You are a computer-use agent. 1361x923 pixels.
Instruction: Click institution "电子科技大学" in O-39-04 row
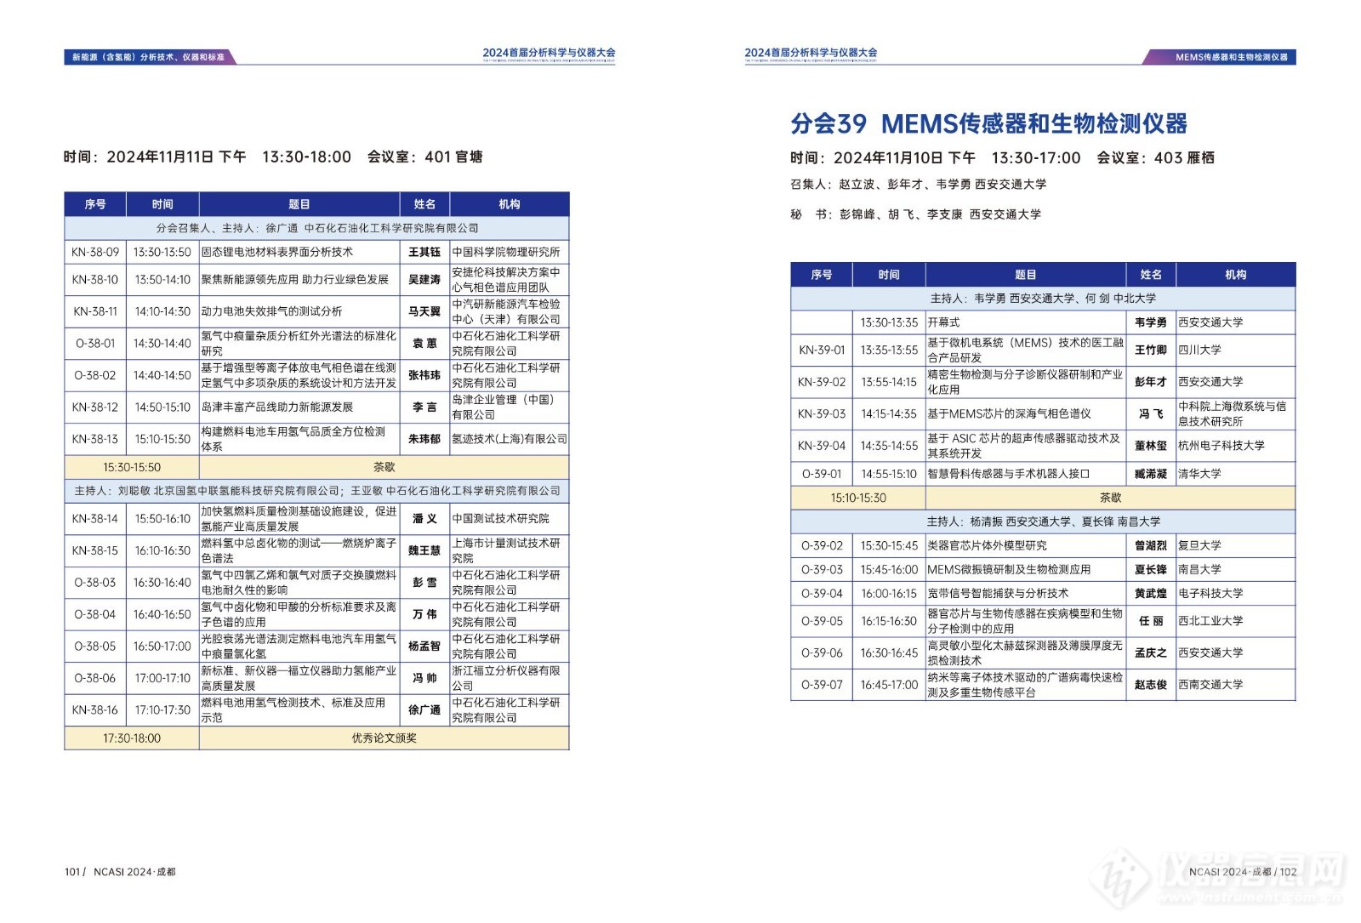coord(1210,593)
